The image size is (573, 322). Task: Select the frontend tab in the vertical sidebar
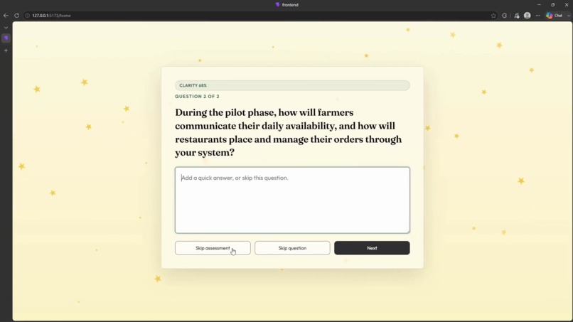pyautogui.click(x=6, y=38)
